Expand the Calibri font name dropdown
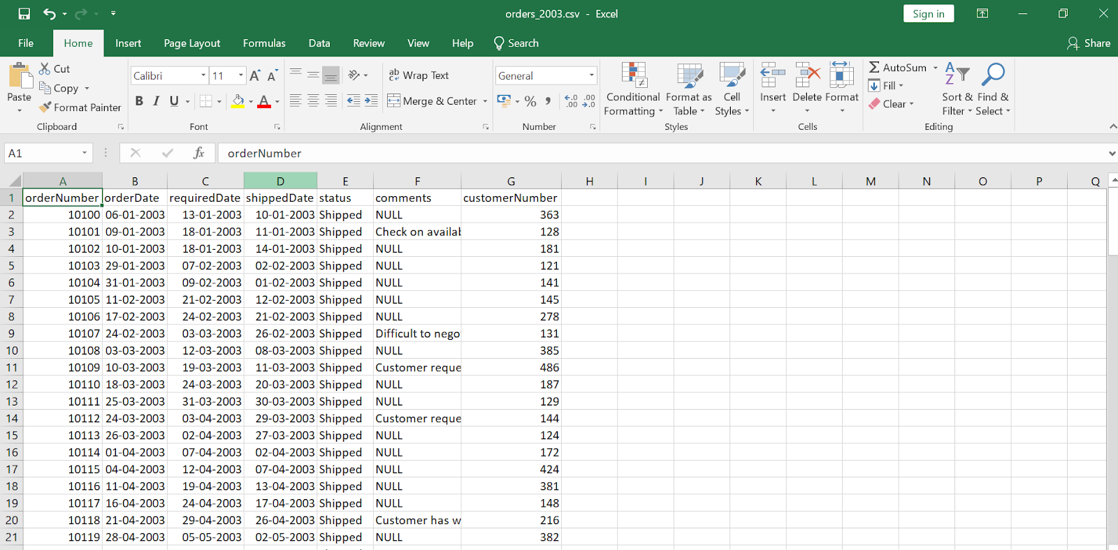This screenshot has height=550, width=1118. coord(203,75)
